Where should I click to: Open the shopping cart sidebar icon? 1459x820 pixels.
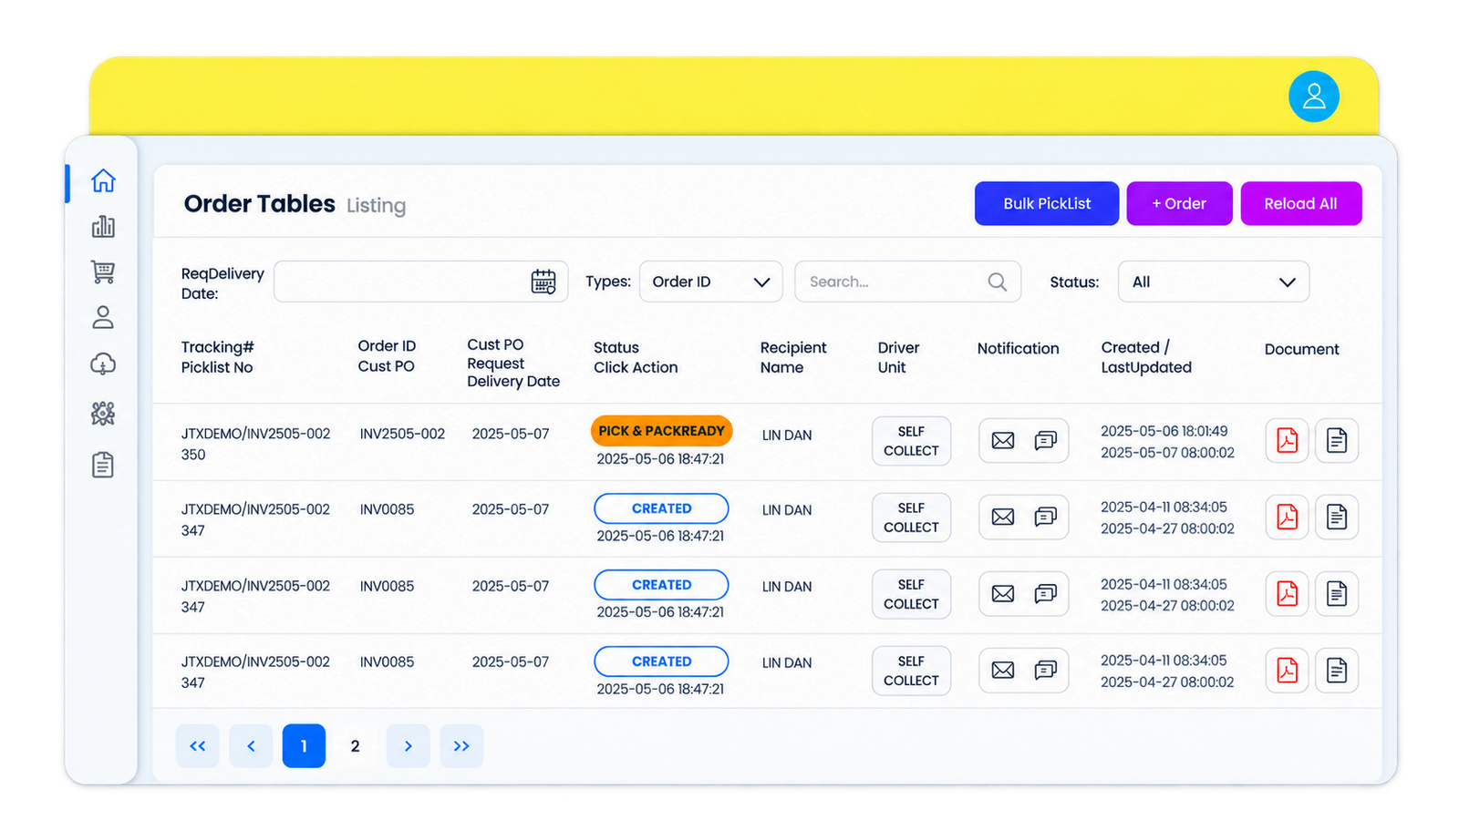(103, 272)
